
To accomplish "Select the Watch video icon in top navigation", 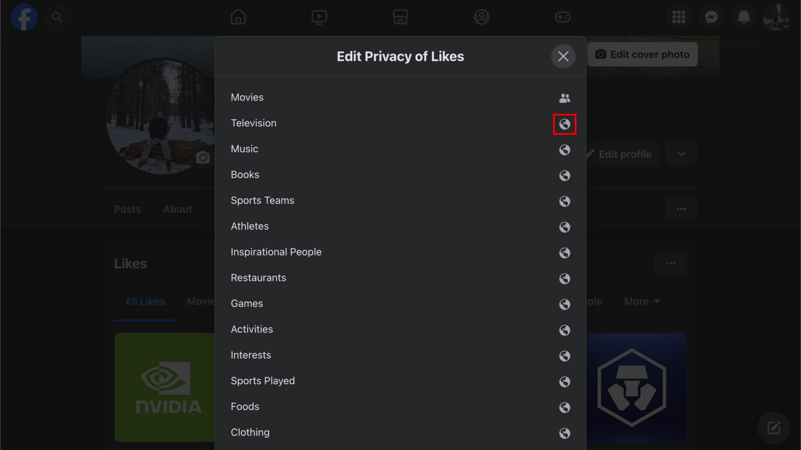I will pyautogui.click(x=319, y=17).
